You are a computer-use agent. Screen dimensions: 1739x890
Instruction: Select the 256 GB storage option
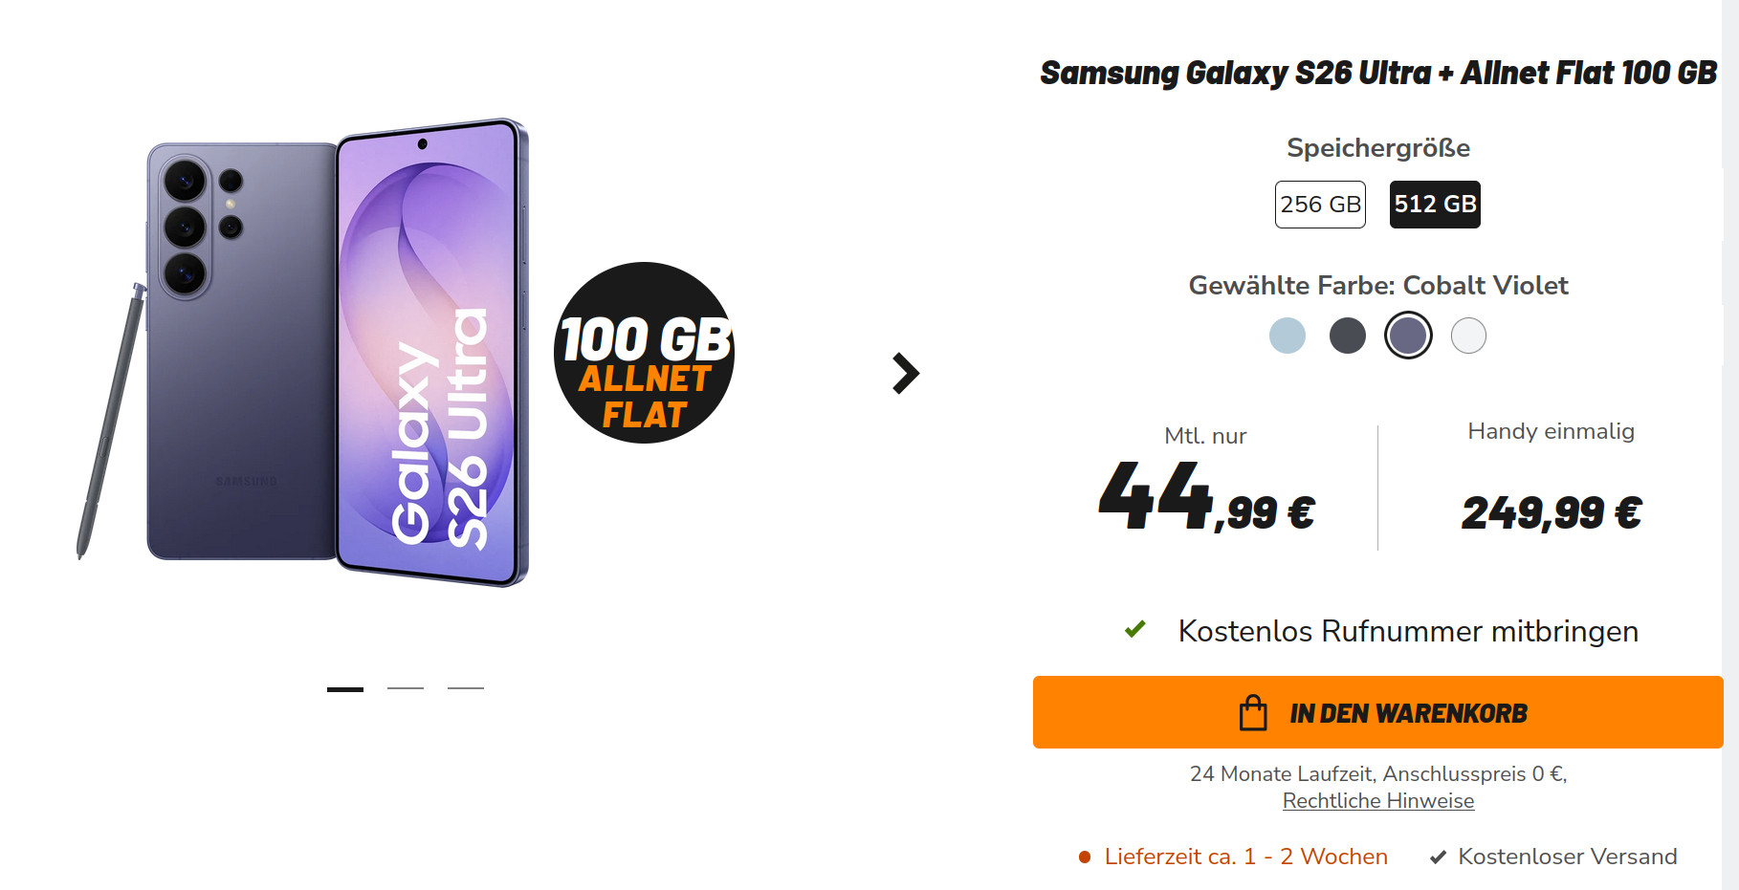click(1320, 204)
